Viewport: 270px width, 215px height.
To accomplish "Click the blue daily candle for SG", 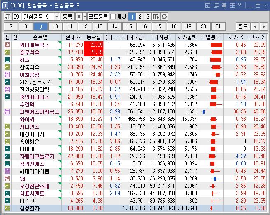I will (x=215, y=179).
